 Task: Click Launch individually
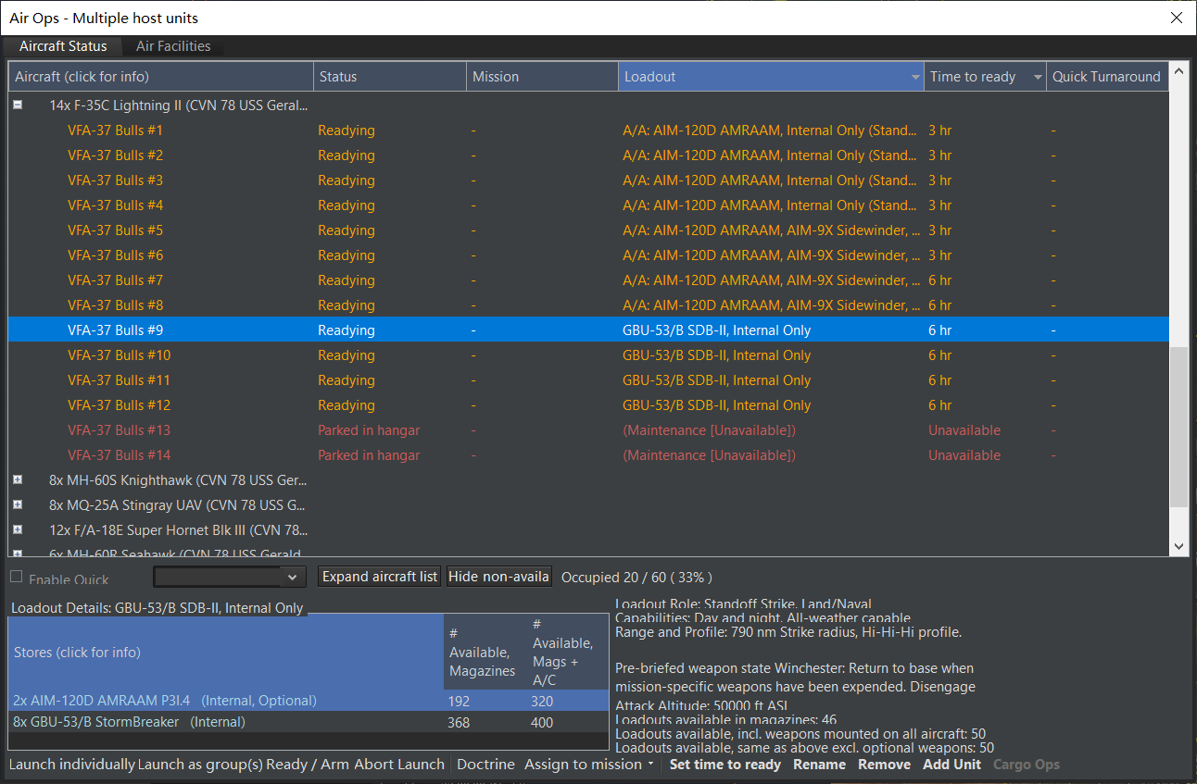coord(72,765)
